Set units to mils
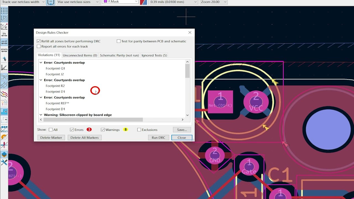The width and height of the screenshot is (354, 199). click(x=4, y=42)
